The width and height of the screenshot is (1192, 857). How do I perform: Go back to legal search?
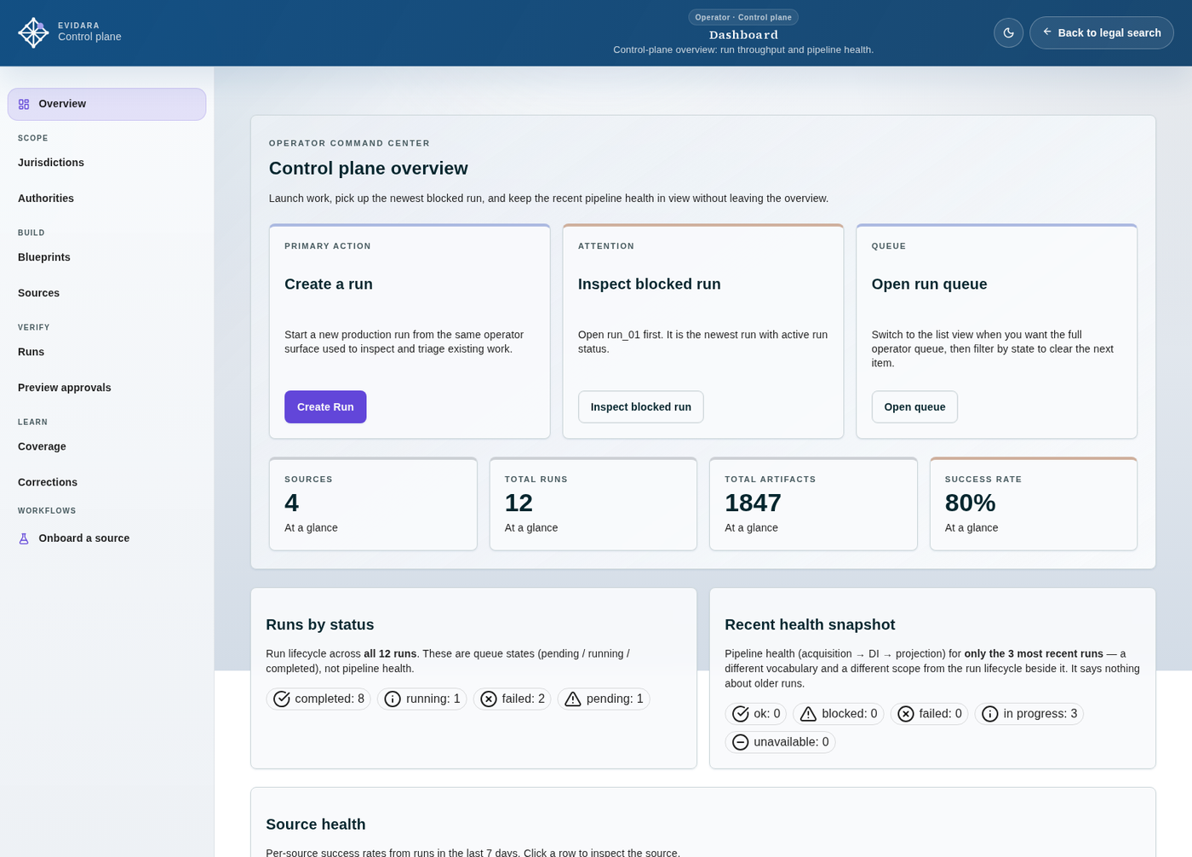pos(1101,32)
